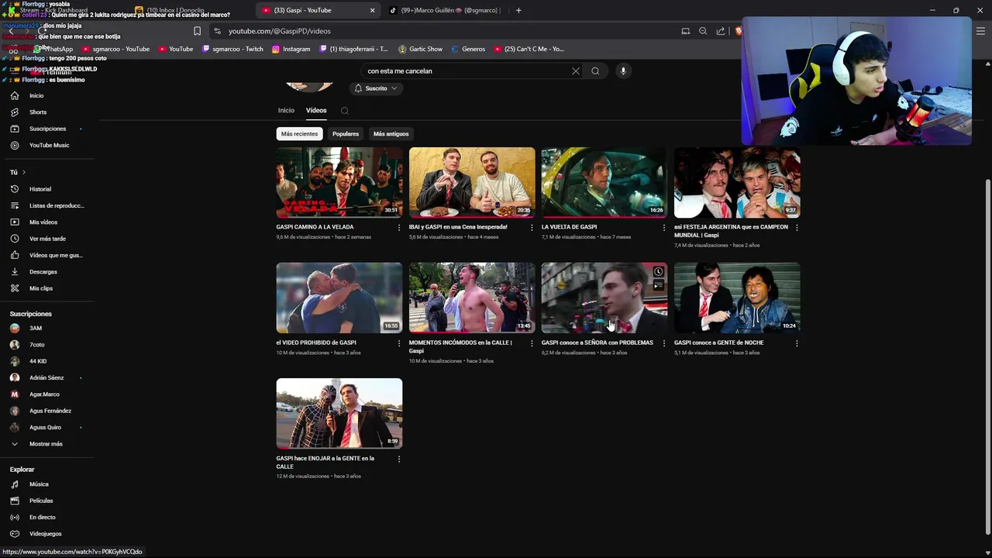Expand the Suscrito dropdown
992x558 pixels.
[376, 88]
